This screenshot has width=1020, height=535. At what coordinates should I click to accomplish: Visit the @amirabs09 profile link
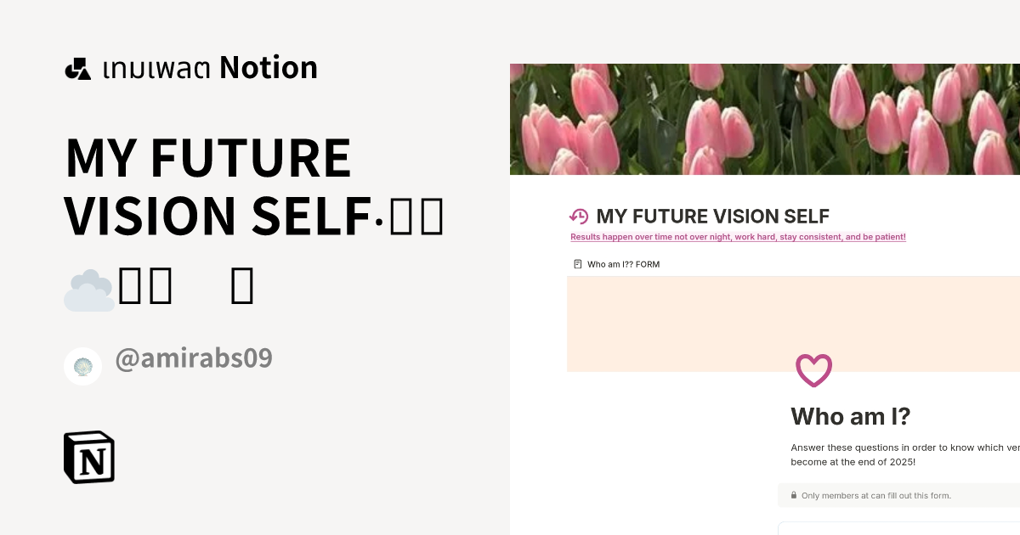click(x=194, y=358)
